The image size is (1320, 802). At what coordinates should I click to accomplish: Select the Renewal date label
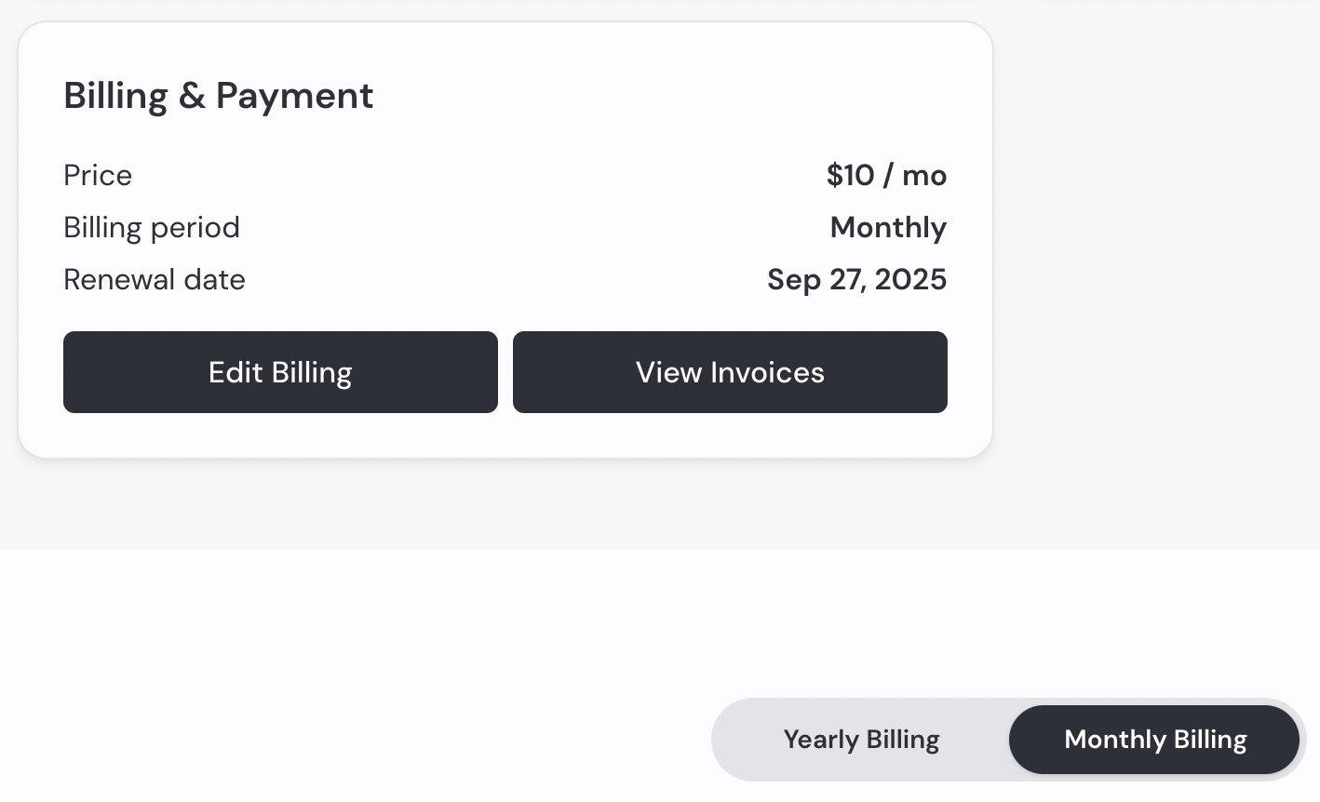[154, 279]
